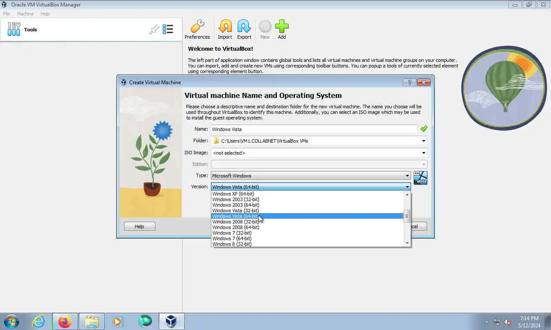Click the green checkmark beside Name field

(424, 128)
